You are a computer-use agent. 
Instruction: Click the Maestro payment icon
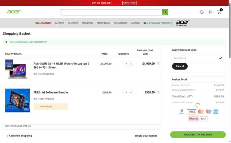point(209,112)
